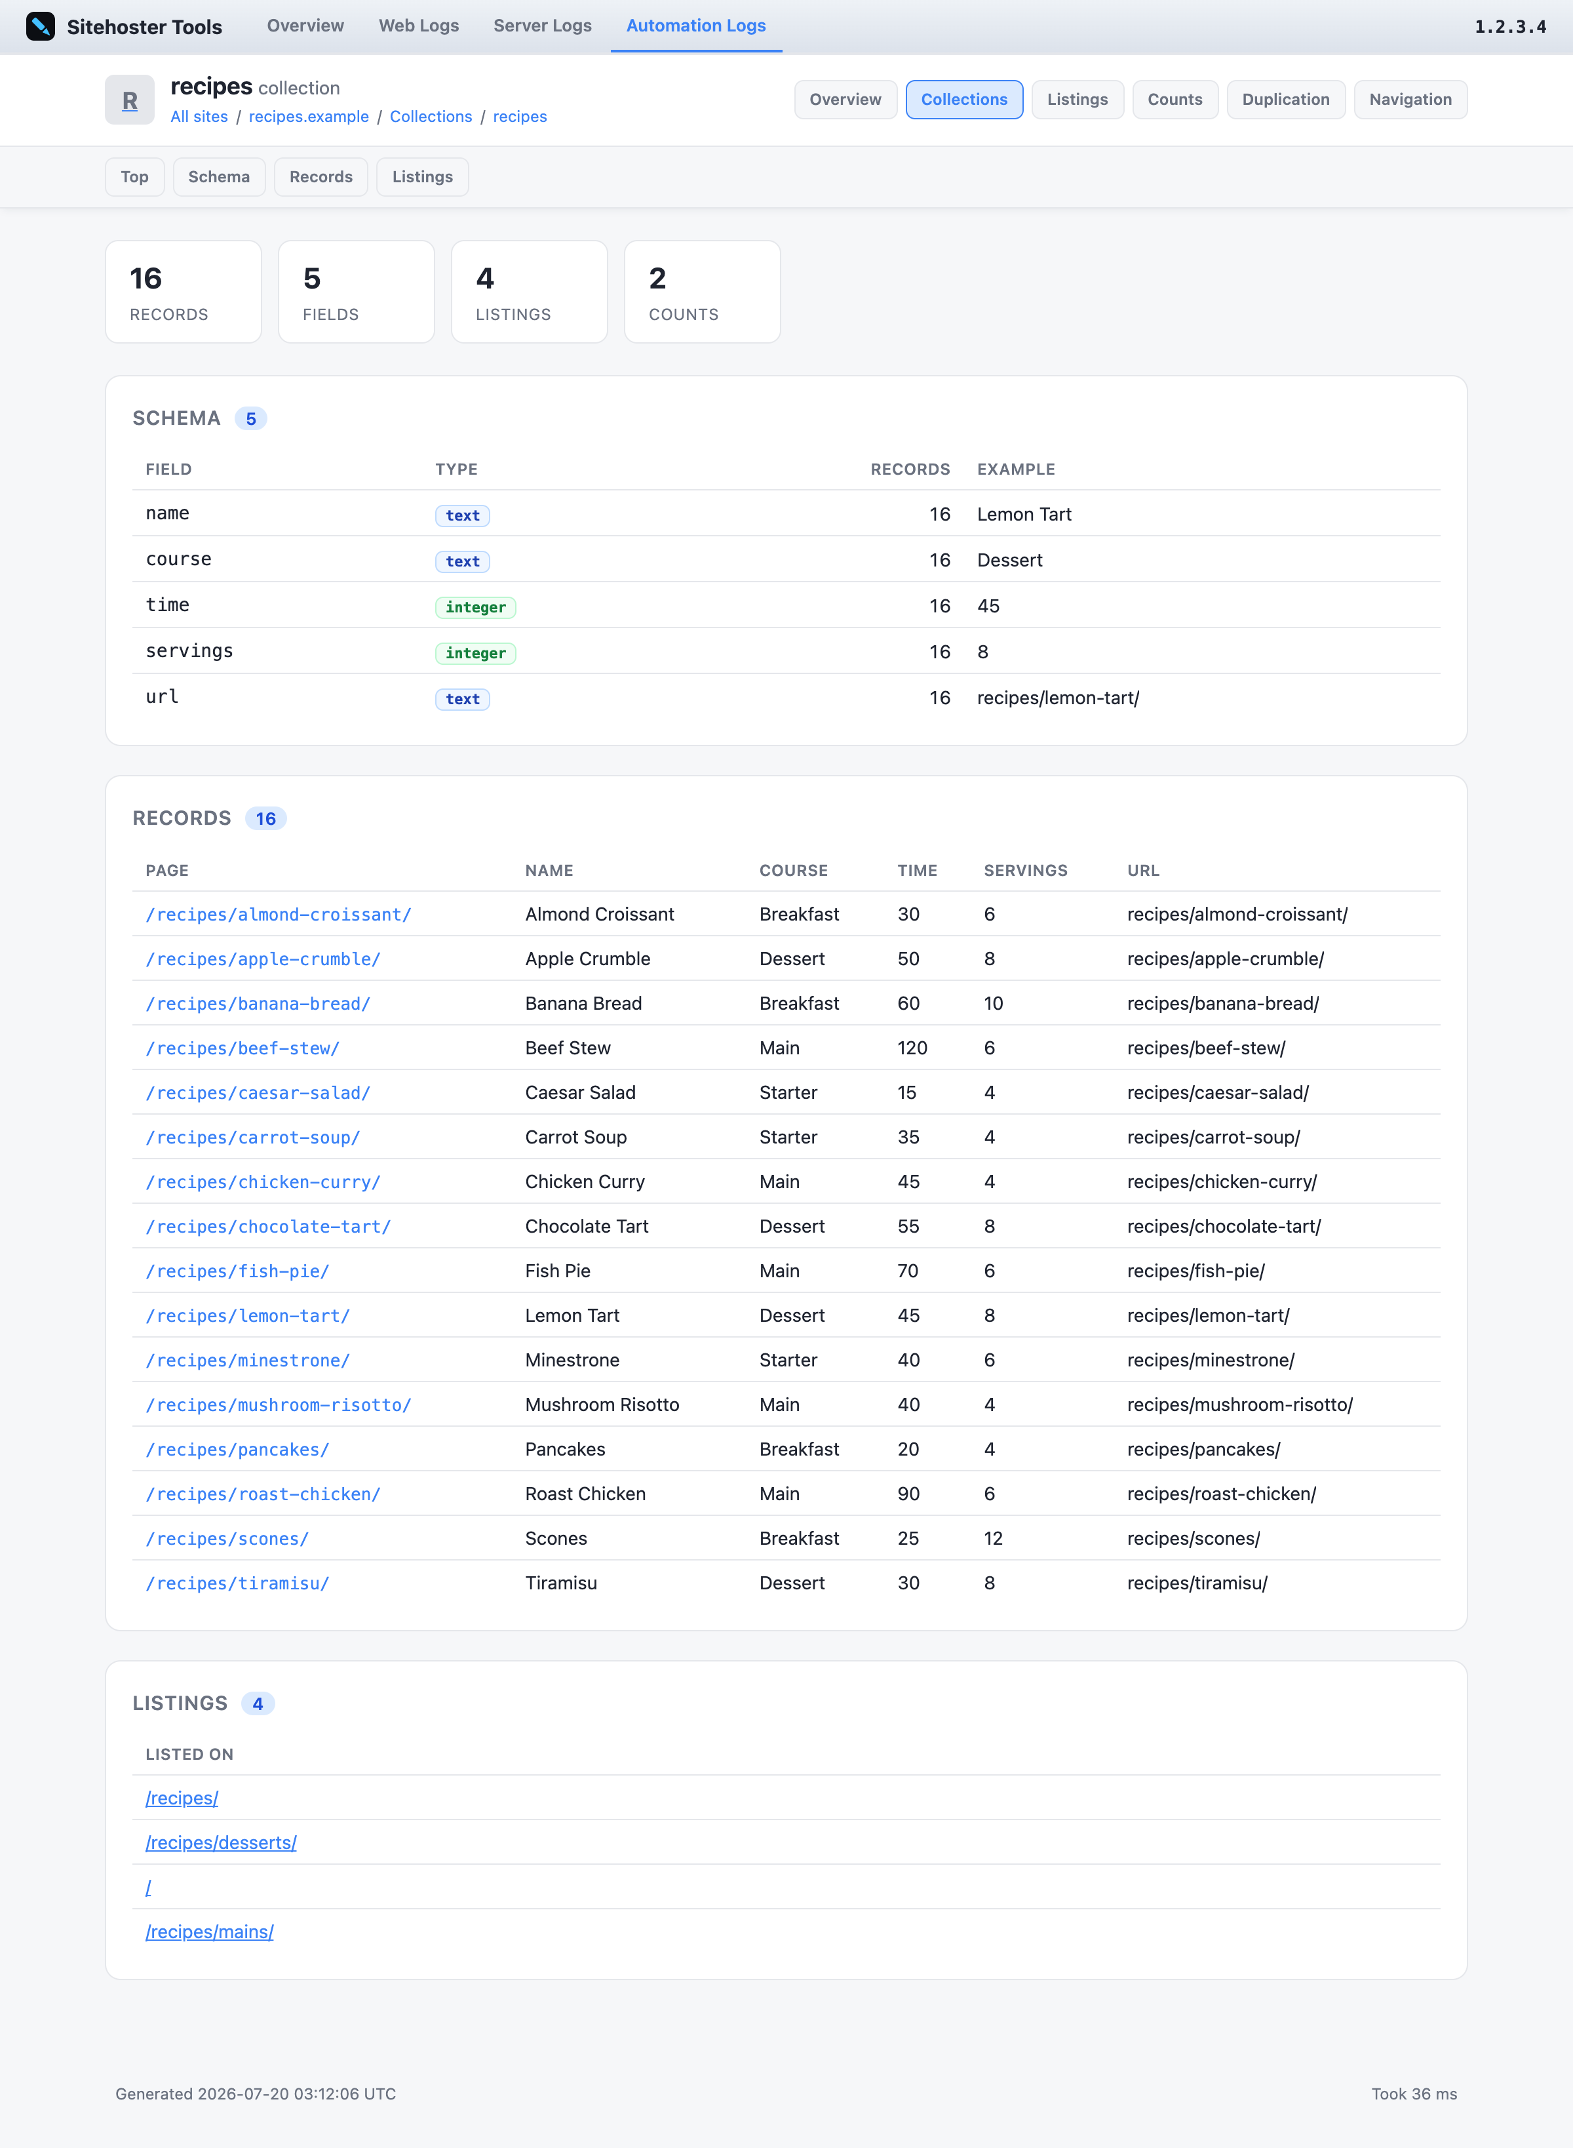Open the /recipes/caesar-salad/ page link
1573x2148 pixels.
pyautogui.click(x=258, y=1092)
